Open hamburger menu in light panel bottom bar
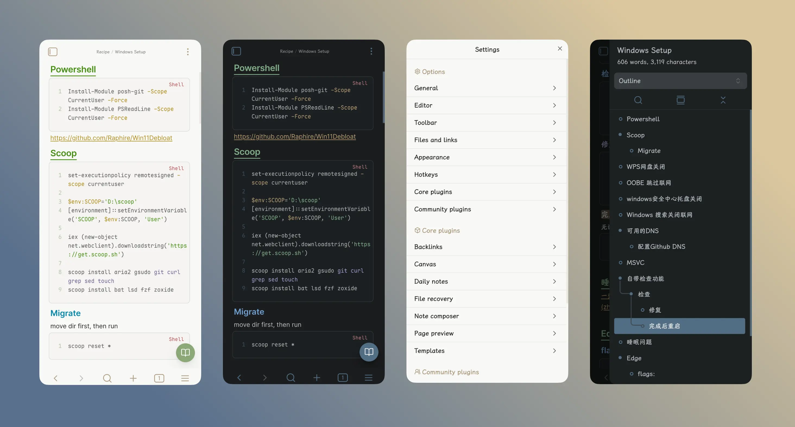This screenshot has width=795, height=427. click(185, 378)
